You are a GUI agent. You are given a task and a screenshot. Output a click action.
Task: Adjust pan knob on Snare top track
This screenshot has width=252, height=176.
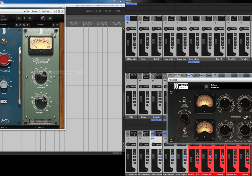tap(178, 29)
